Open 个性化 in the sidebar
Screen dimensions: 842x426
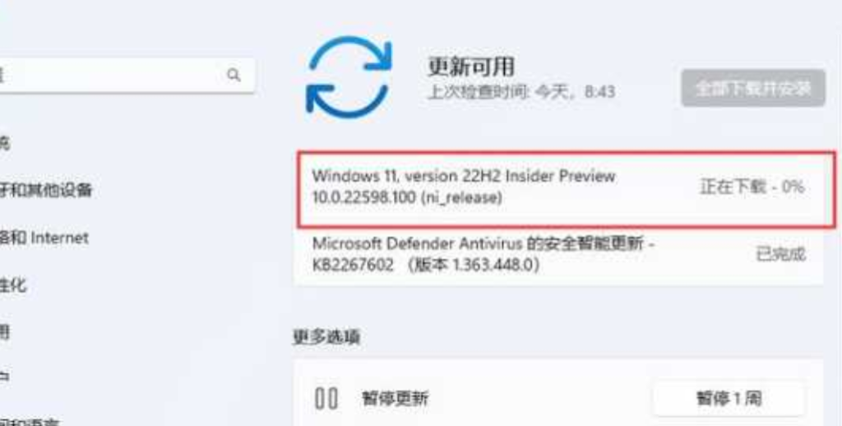click(13, 285)
